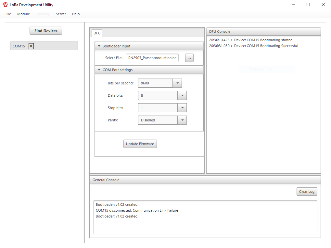
Task: Click the General Console header
Action: (205, 180)
